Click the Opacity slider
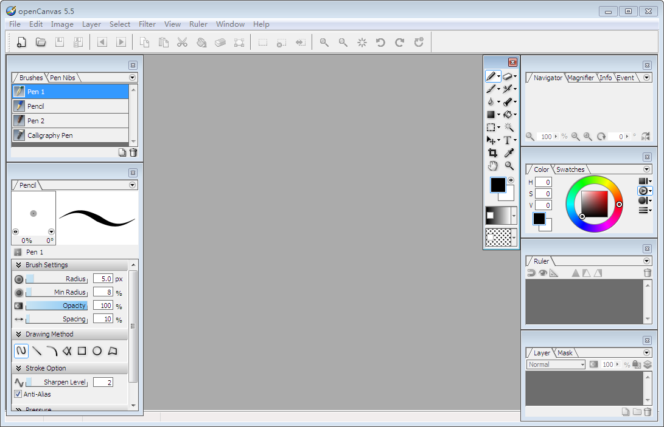 click(x=57, y=306)
